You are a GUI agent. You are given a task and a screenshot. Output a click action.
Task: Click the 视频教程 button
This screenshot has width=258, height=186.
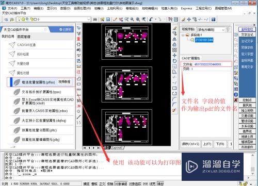(x=64, y=82)
